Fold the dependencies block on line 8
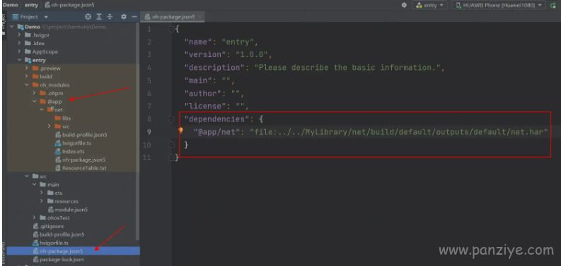The width and height of the screenshot is (561, 266). pyautogui.click(x=171, y=120)
